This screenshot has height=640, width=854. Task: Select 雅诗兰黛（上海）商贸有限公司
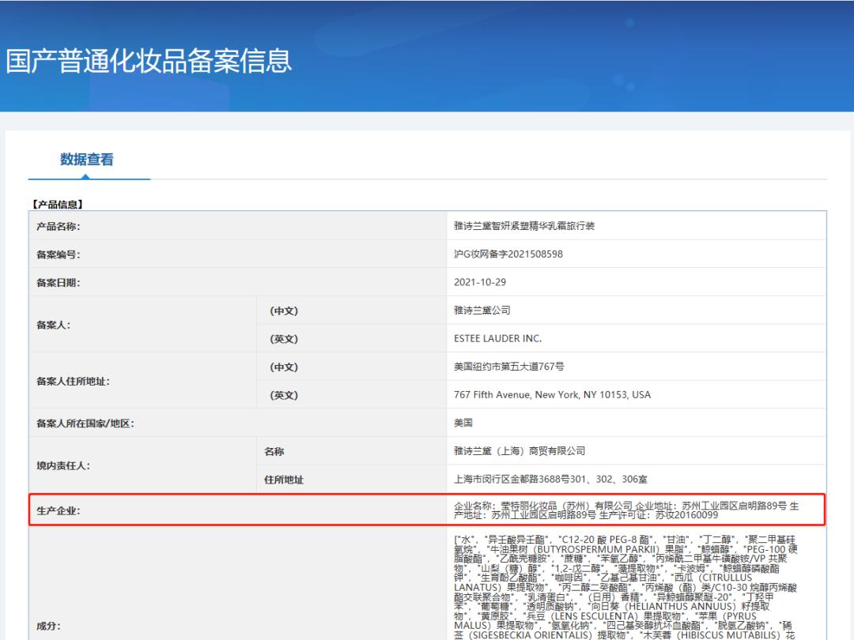pyautogui.click(x=520, y=451)
